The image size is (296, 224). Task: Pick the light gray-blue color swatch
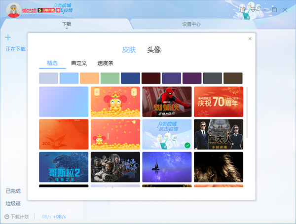[48, 78]
